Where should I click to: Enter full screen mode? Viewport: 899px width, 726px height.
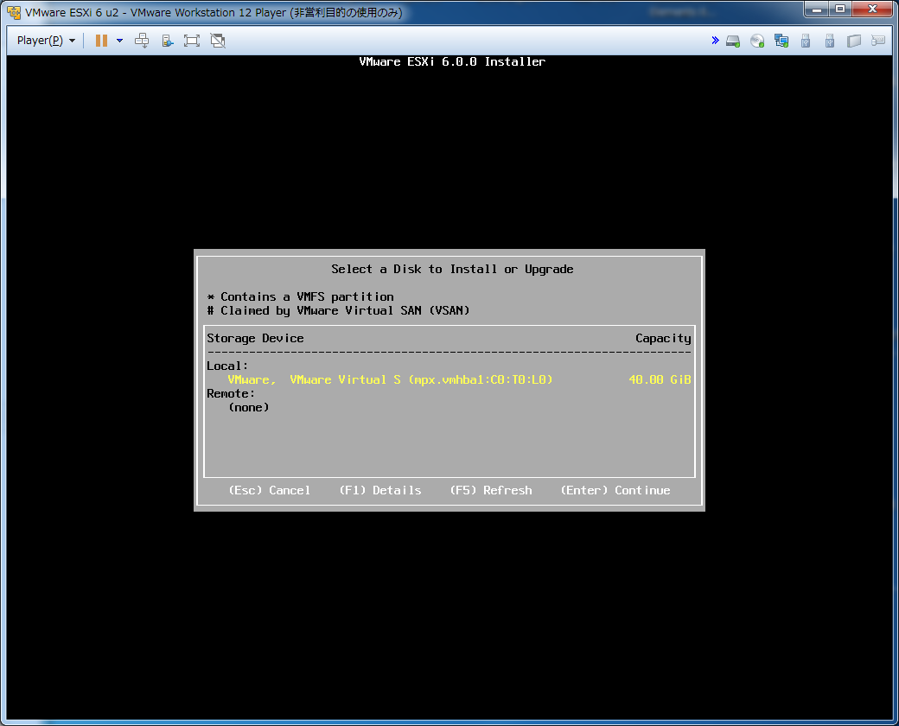pos(192,40)
